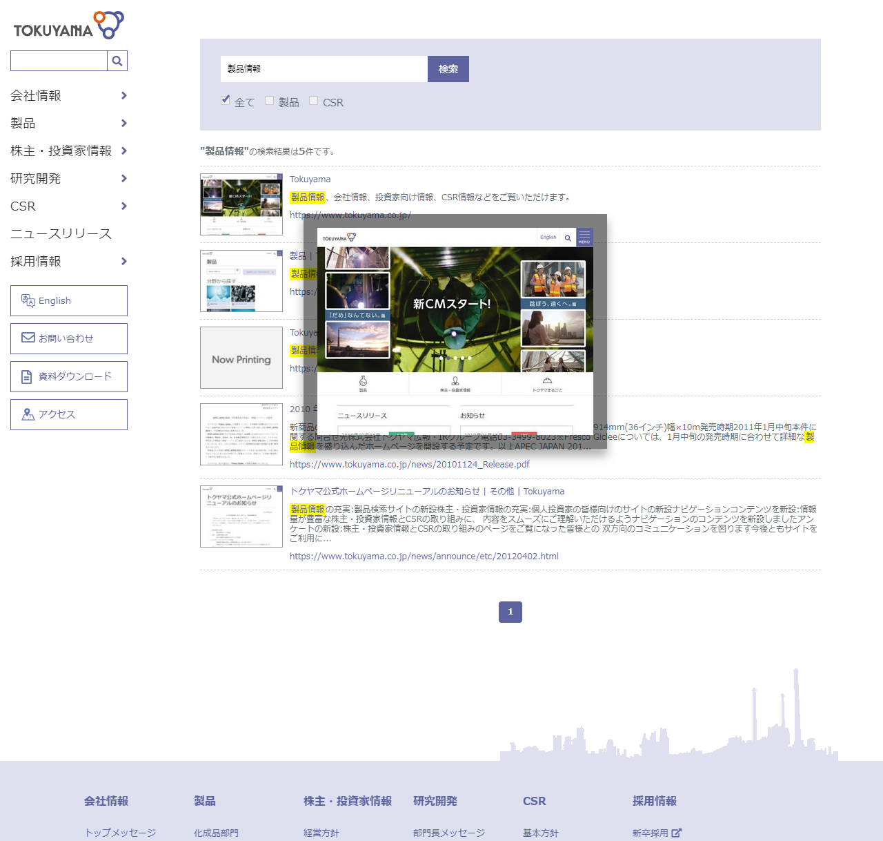Click the main search field containing 製品情報
883x841 pixels.
click(324, 69)
